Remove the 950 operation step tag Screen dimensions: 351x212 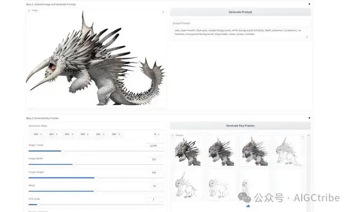104,135
